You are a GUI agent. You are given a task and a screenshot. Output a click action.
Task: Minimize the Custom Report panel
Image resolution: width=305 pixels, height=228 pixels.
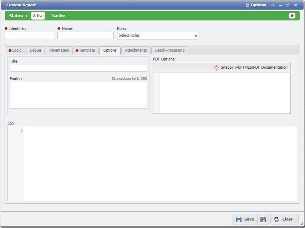(280, 5)
